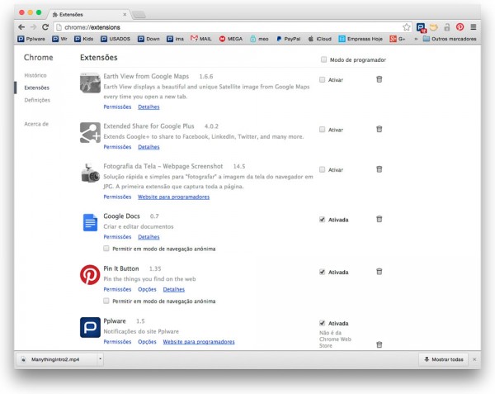This screenshot has height=394, width=495.
Task: Delete Earth View from Google Maps extension
Action: tap(379, 79)
